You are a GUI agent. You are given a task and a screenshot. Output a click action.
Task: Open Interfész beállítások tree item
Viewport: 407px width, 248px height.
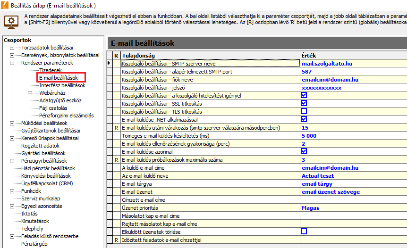pyautogui.click(x=62, y=85)
